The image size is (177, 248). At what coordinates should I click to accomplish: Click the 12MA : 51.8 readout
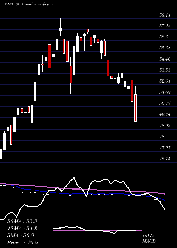(x=22, y=229)
